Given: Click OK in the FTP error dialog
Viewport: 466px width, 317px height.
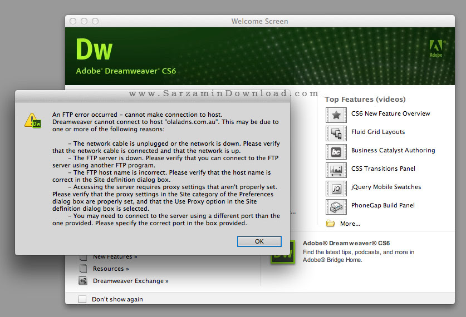Looking at the screenshot, I should coord(259,241).
